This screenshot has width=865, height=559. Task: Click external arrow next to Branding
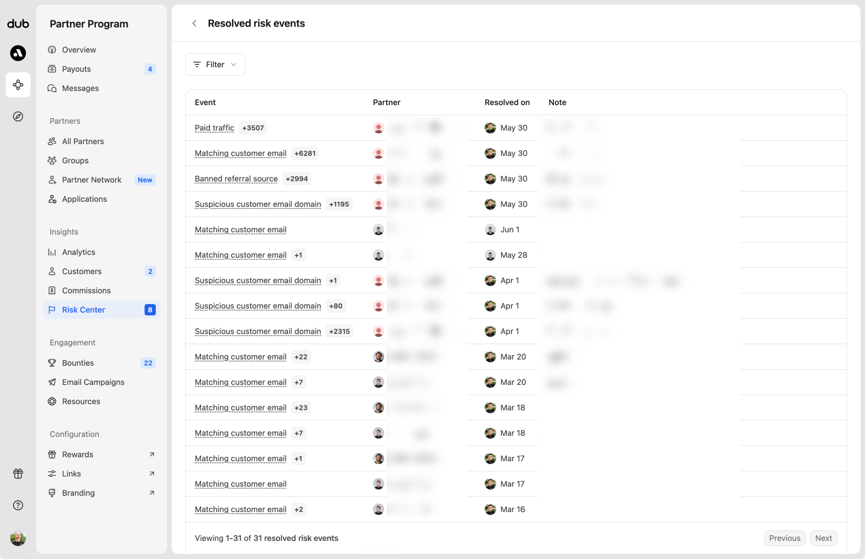tap(151, 493)
